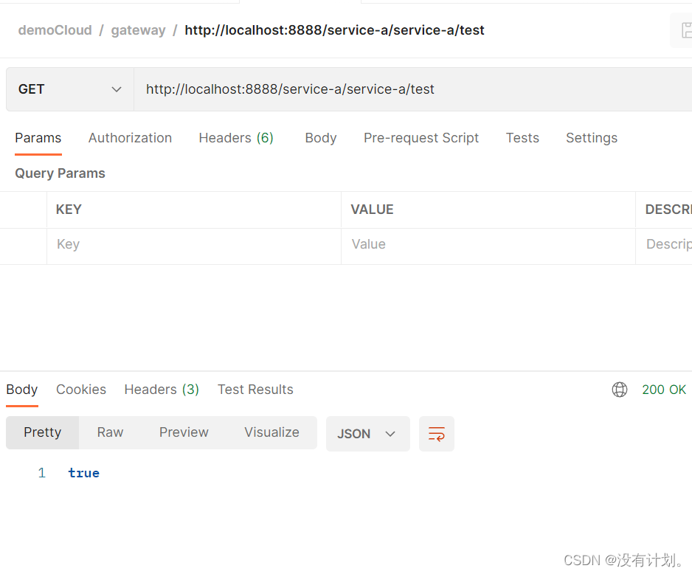Switch to the Authorization tab
This screenshot has height=574, width=692.
pyautogui.click(x=130, y=138)
